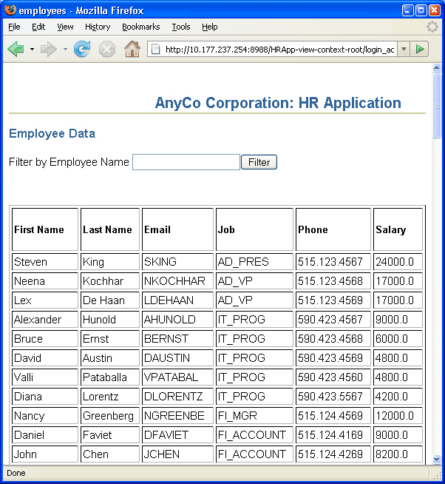This screenshot has height=484, width=445.
Task: Click the Back arrow navigation button
Action: [16, 49]
